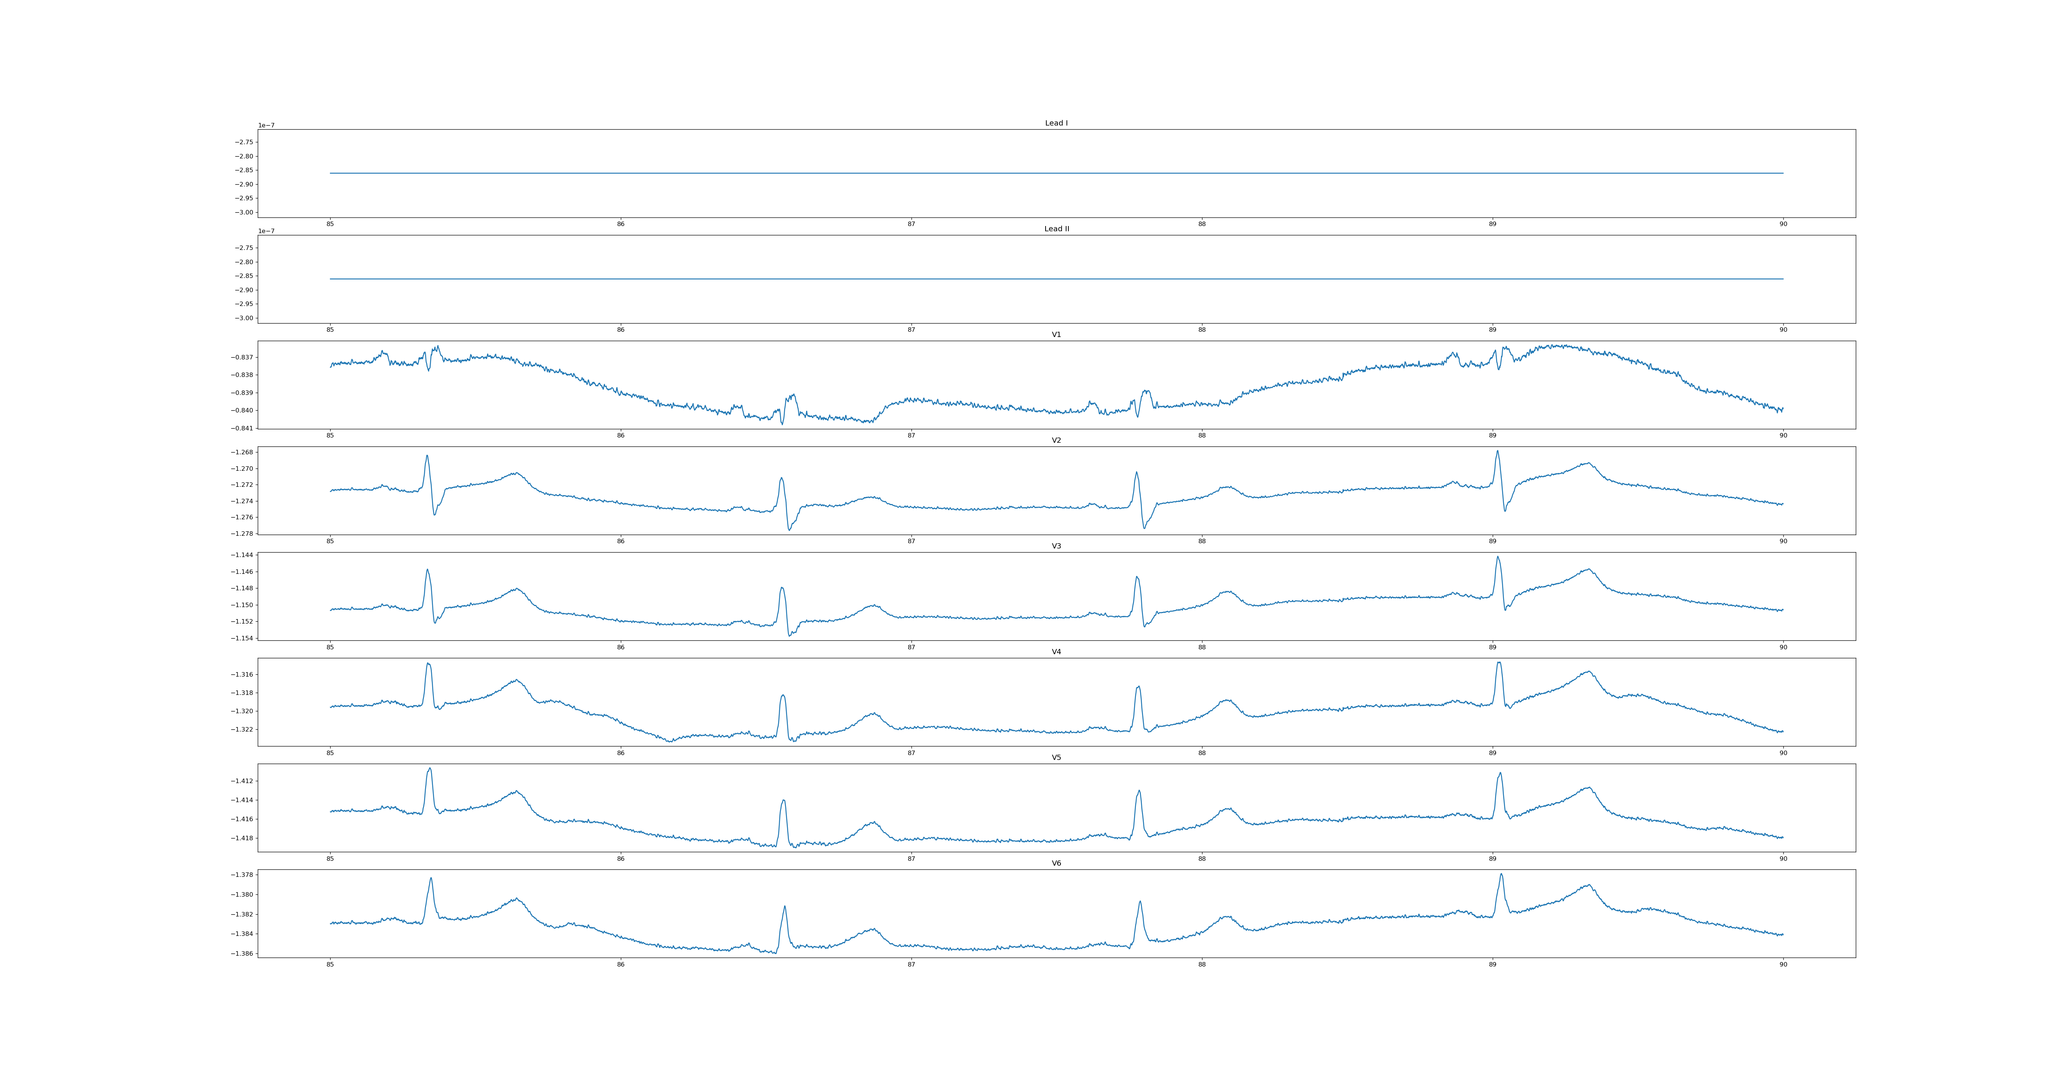Click the x-axis tick 90 under Lead I plot
Image resolution: width=2062 pixels, height=1076 pixels.
1783,224
